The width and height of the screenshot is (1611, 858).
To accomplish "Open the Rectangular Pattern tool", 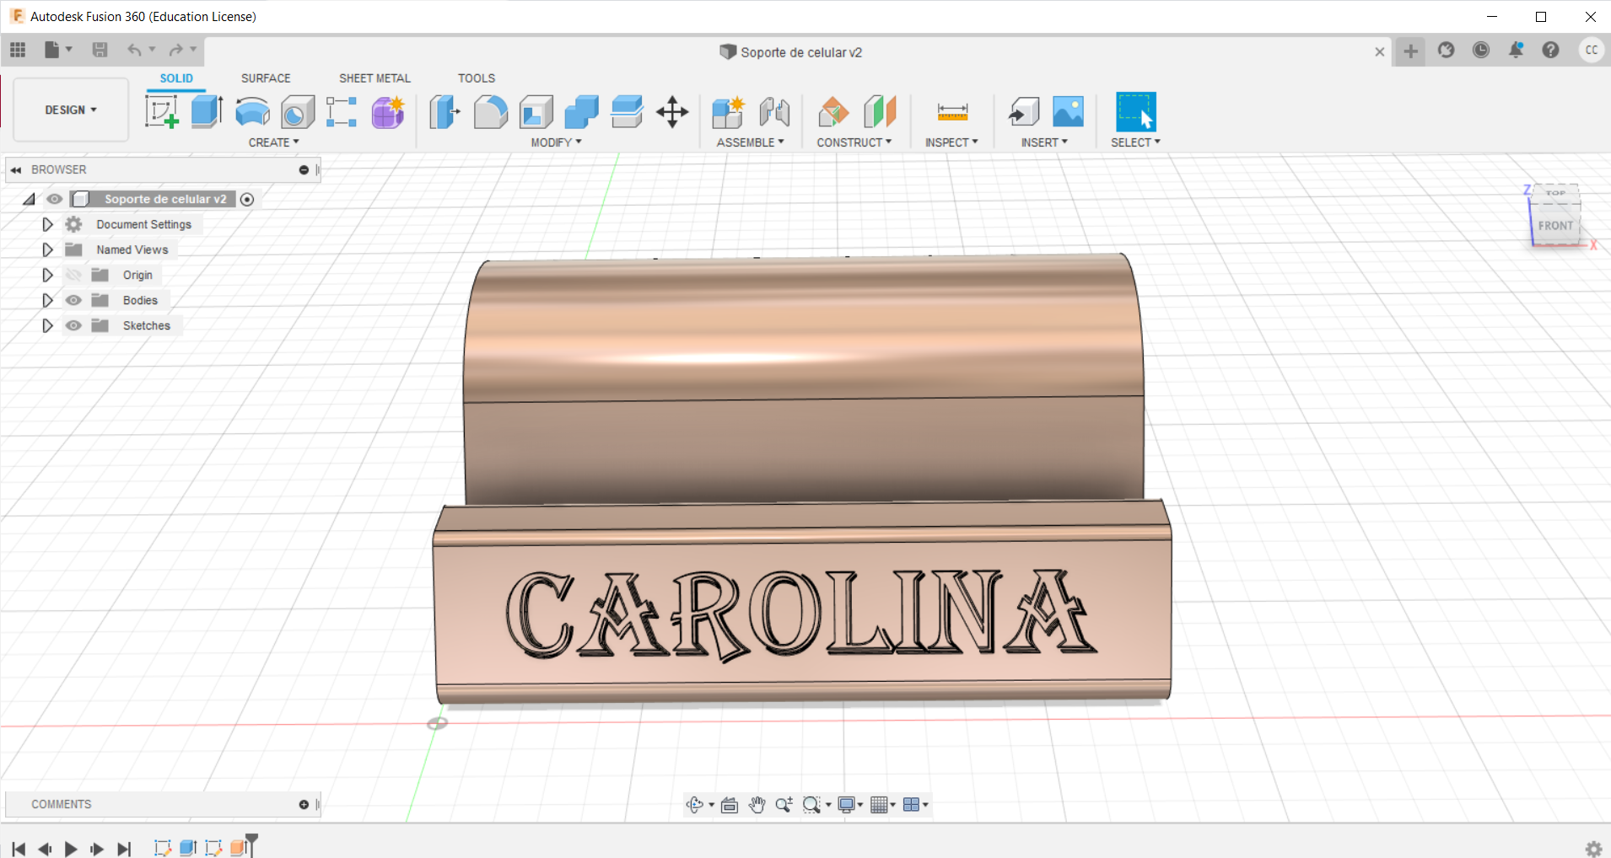I will click(x=342, y=111).
